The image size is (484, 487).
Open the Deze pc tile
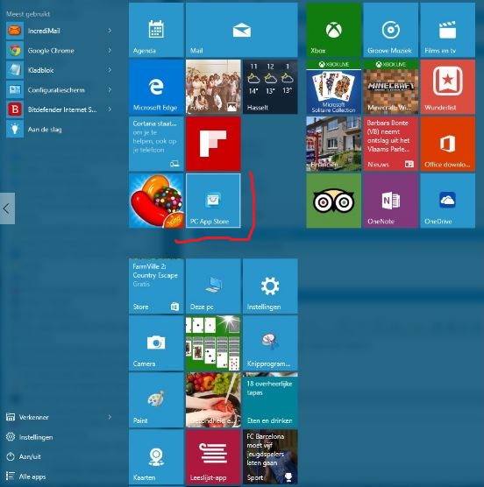213,286
